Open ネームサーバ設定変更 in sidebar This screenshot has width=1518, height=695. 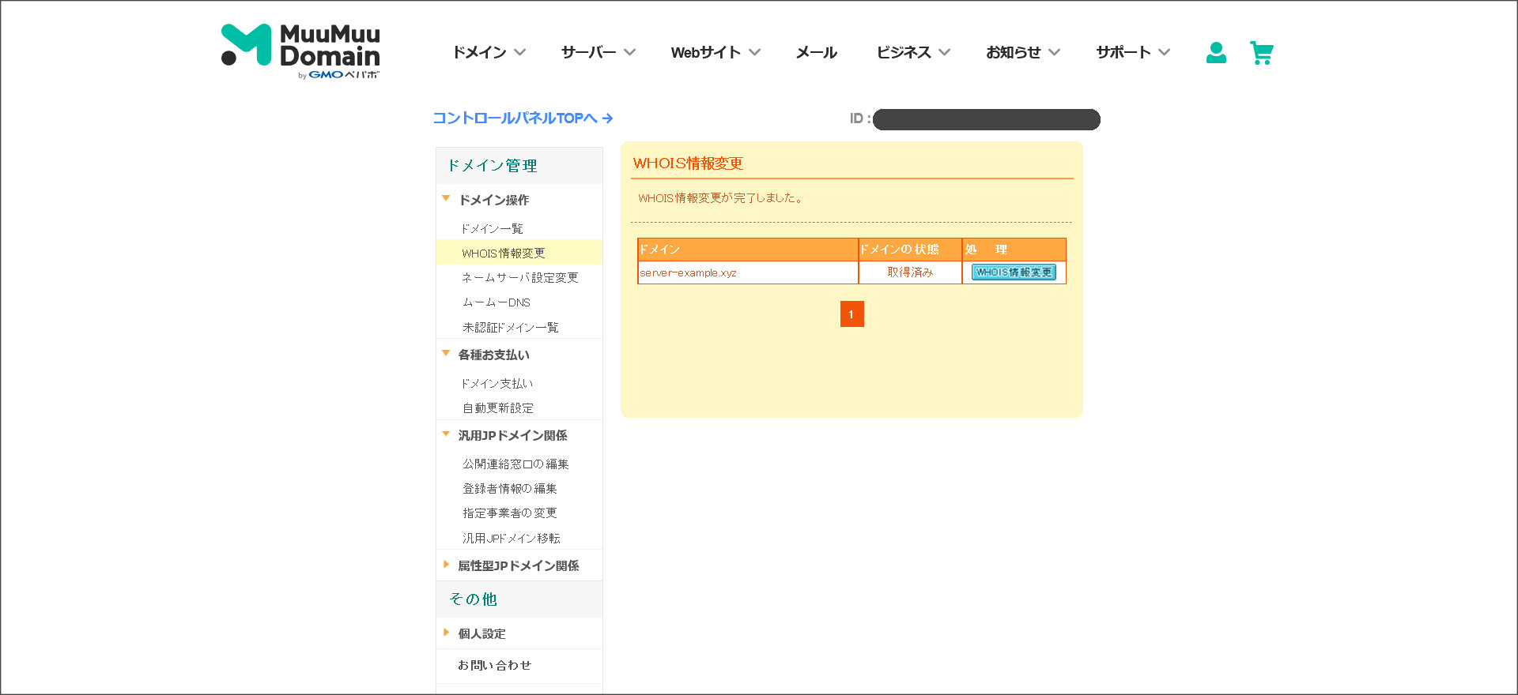tap(519, 277)
